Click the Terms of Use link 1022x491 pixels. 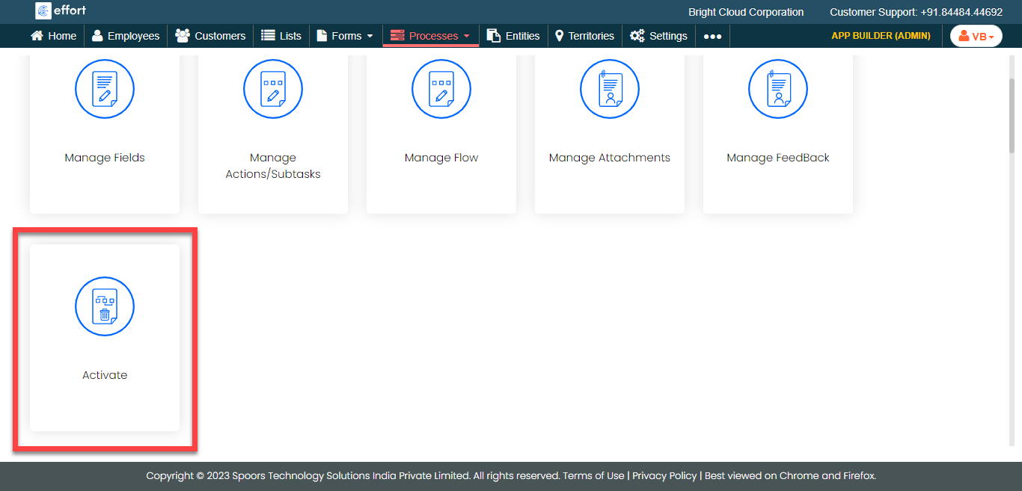(593, 476)
